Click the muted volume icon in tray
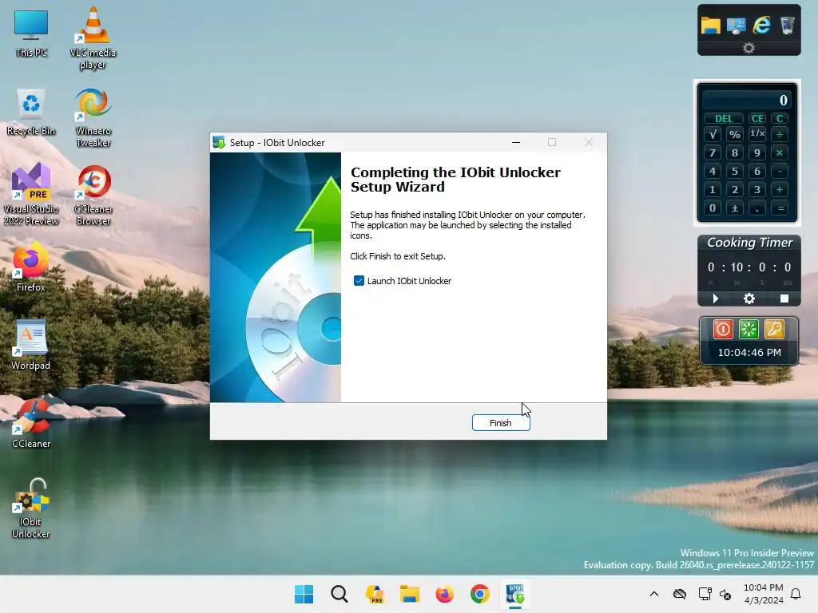Image resolution: width=818 pixels, height=613 pixels. (725, 594)
